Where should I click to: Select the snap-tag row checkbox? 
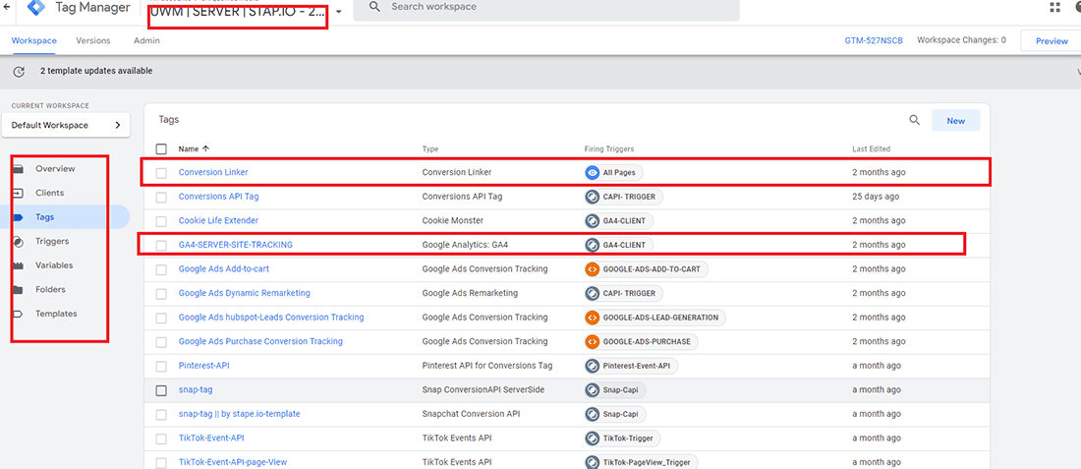point(161,390)
